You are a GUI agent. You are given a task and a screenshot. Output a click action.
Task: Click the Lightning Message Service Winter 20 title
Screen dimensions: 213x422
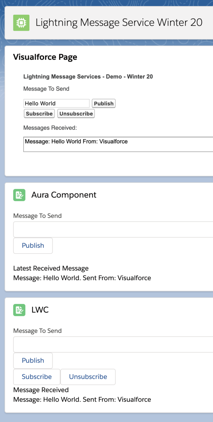119,23
